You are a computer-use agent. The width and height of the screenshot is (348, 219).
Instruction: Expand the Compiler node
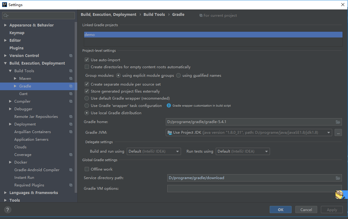pyautogui.click(x=10, y=101)
